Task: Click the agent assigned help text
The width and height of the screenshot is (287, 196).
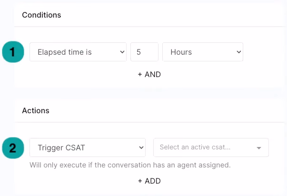Action: pos(130,165)
